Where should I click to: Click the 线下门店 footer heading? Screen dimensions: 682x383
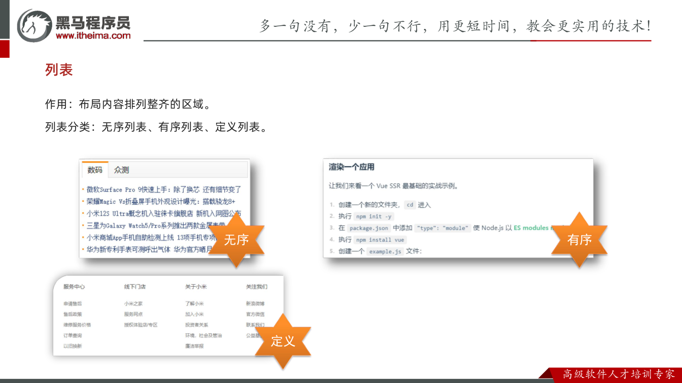point(135,287)
